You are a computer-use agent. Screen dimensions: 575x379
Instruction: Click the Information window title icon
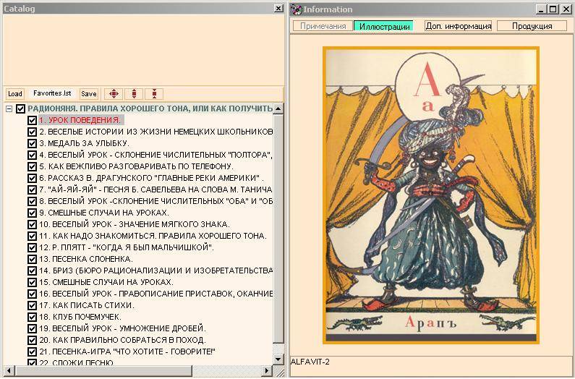[297, 9]
